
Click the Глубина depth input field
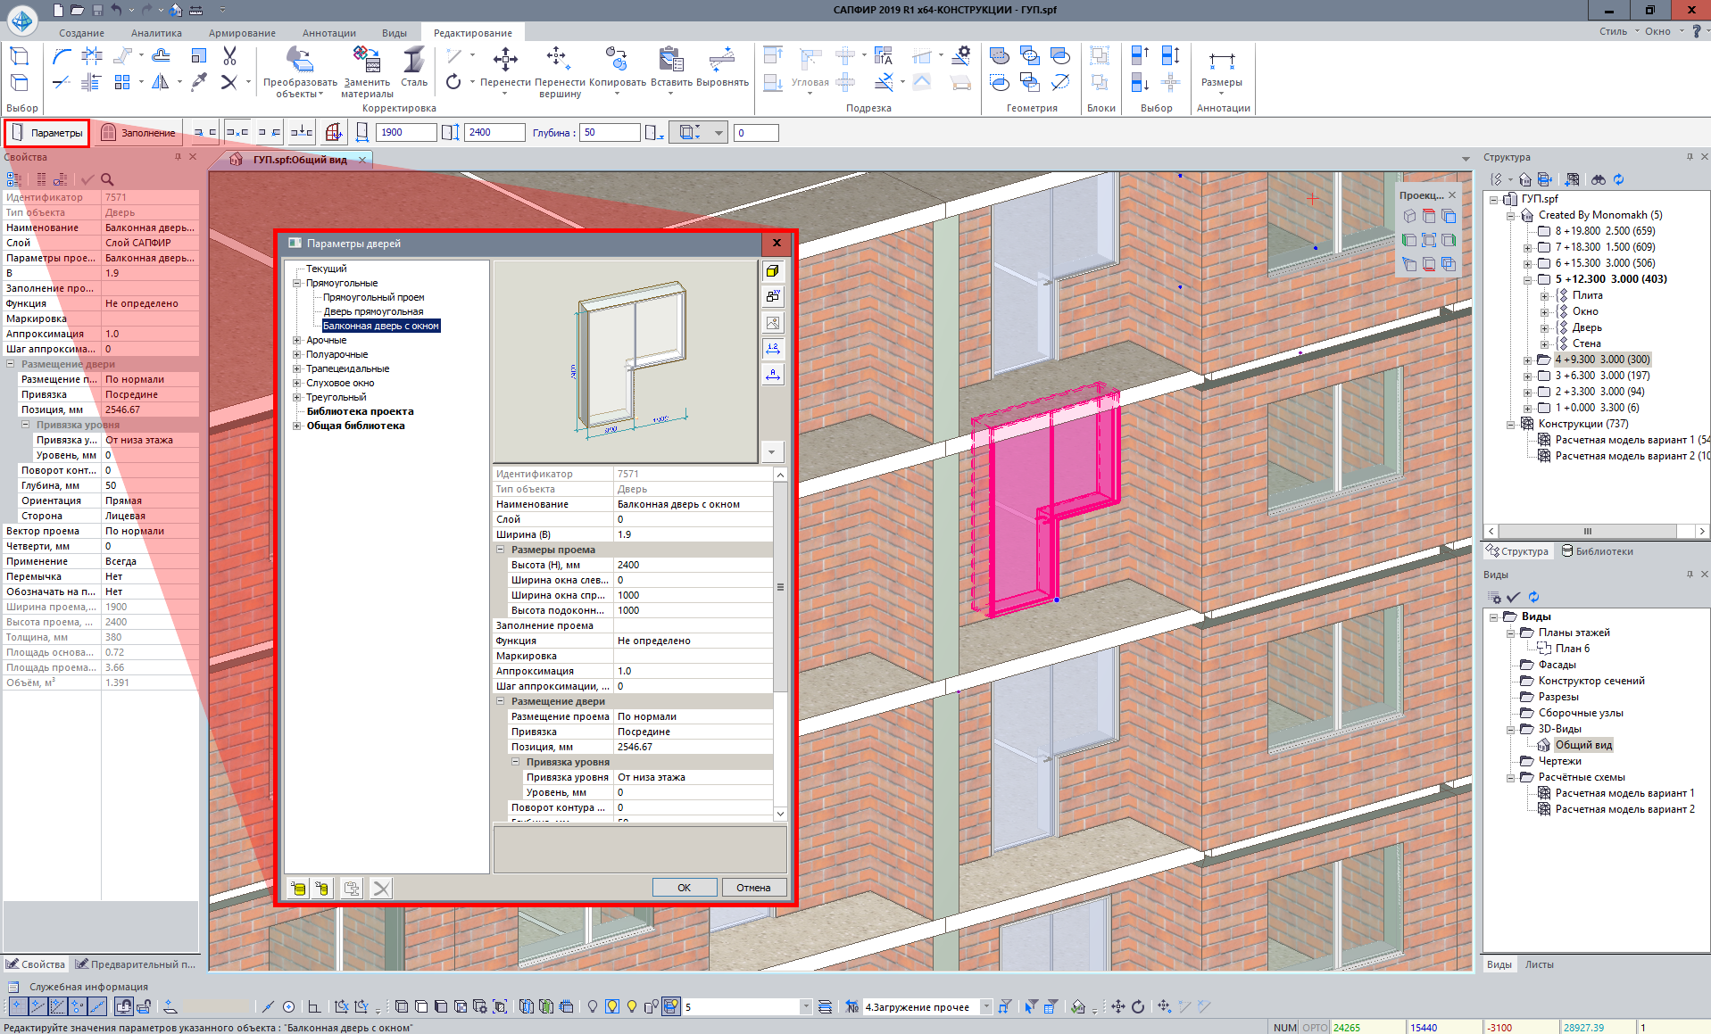coord(610,133)
